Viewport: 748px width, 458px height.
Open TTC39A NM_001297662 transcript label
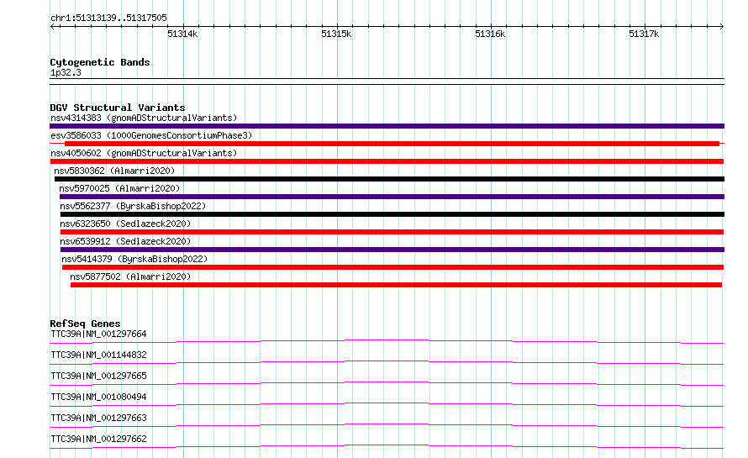click(x=98, y=439)
